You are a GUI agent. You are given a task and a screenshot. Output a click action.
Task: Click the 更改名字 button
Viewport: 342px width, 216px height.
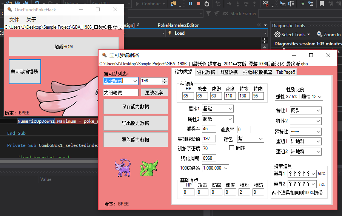coord(154,93)
